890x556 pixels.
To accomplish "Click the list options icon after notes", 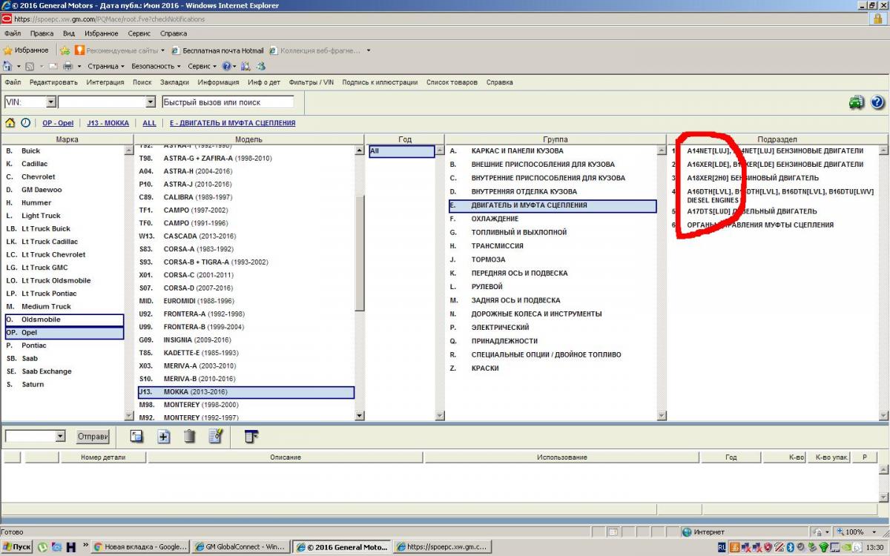I will click(x=251, y=437).
